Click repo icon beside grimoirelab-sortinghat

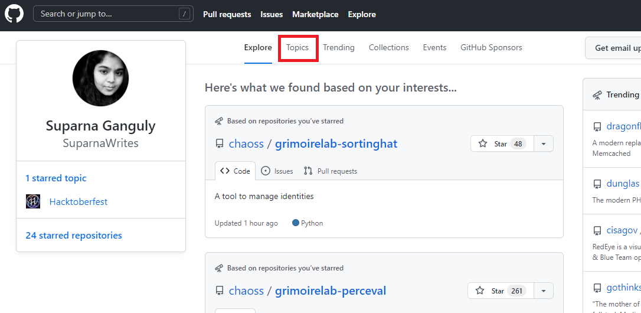point(220,144)
